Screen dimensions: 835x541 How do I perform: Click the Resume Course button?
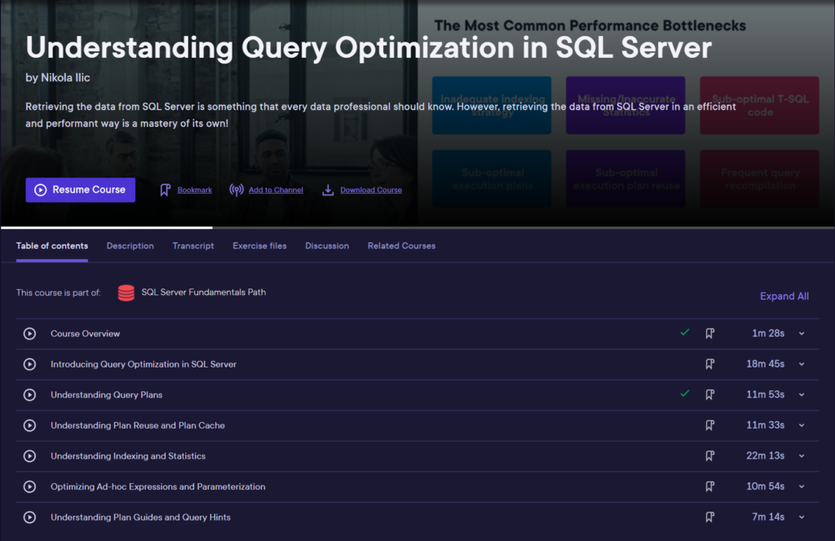(81, 190)
